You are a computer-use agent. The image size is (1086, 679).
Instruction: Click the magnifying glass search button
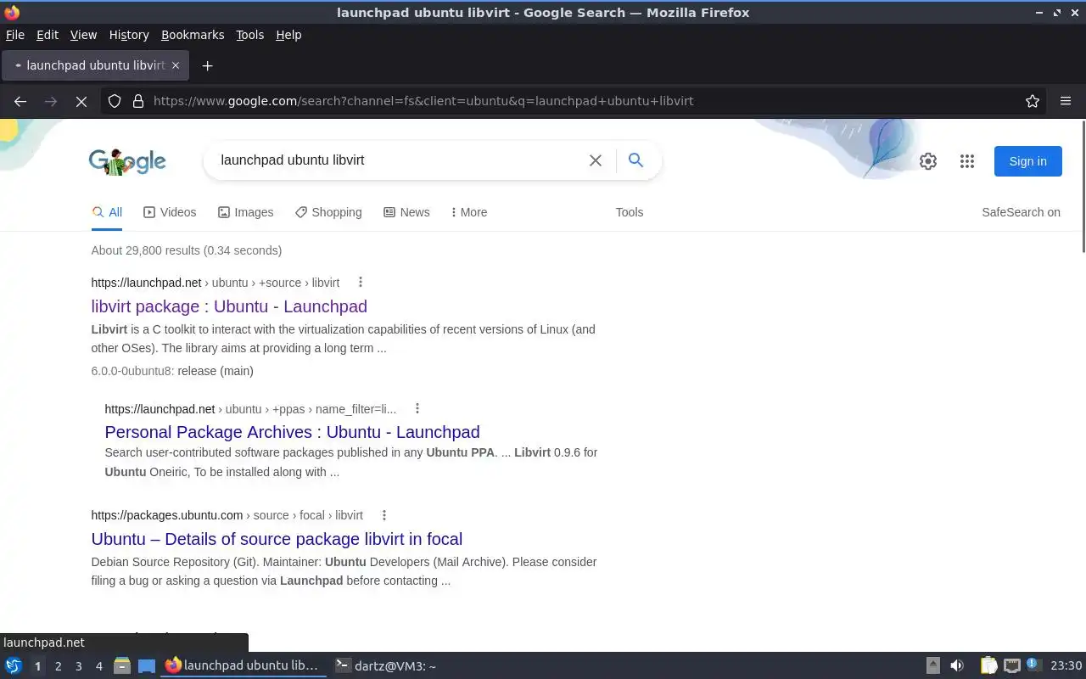[635, 160]
